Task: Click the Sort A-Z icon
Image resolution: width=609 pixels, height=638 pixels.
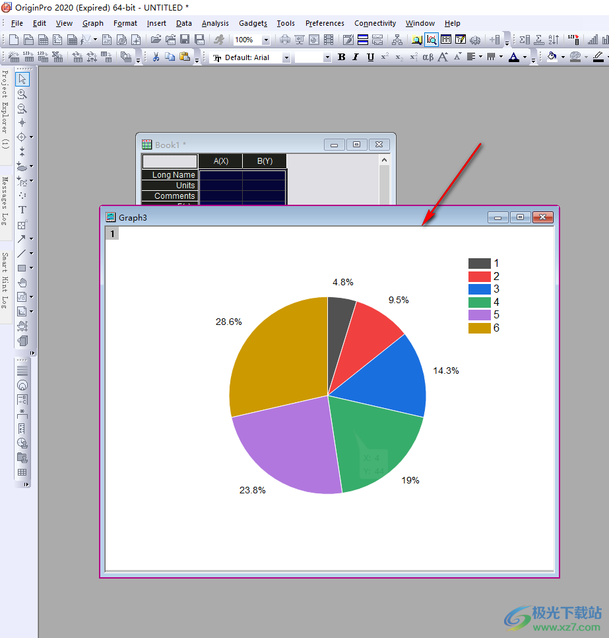Action: (x=554, y=40)
